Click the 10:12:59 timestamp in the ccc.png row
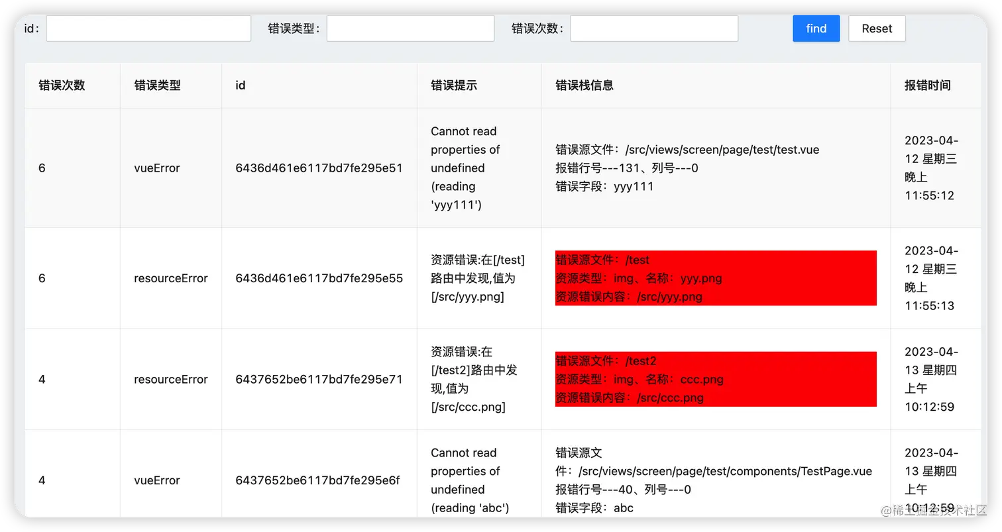The height and width of the screenshot is (532, 1002). (931, 380)
